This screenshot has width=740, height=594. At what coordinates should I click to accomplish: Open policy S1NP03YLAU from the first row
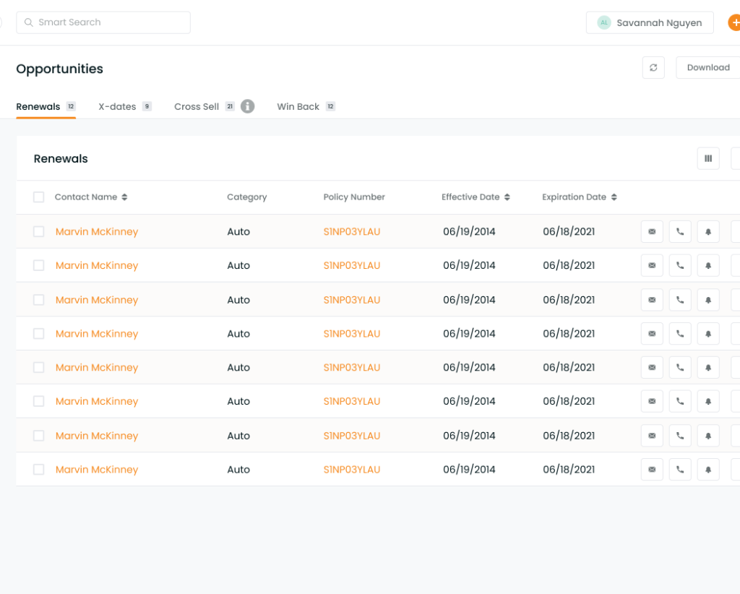352,231
